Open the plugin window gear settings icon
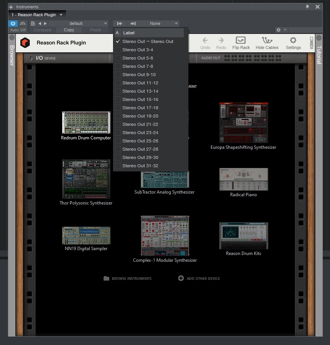 click(x=278, y=30)
